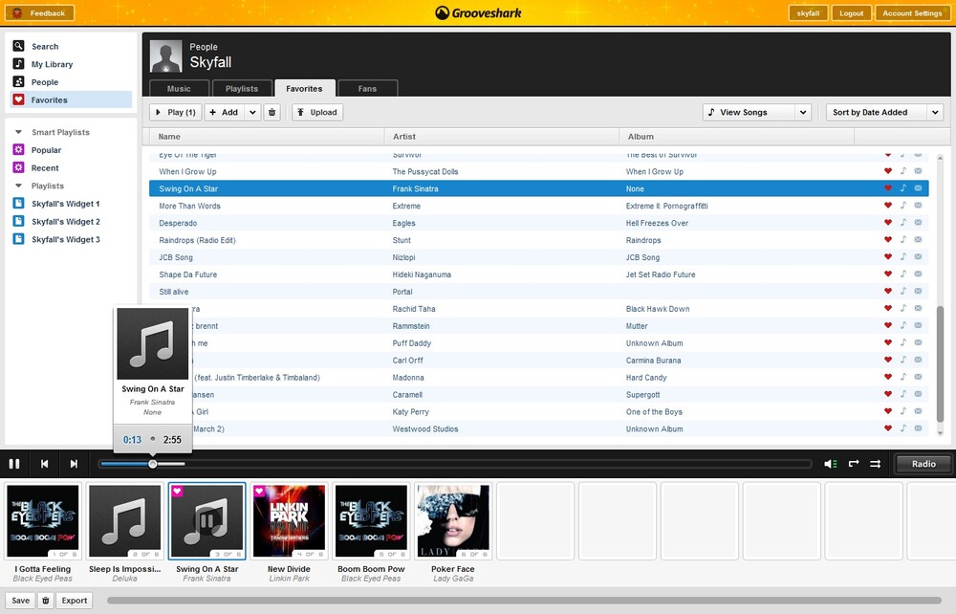This screenshot has height=614, width=956.
Task: Unfavorite Swing On A Star heart icon
Action: (888, 188)
